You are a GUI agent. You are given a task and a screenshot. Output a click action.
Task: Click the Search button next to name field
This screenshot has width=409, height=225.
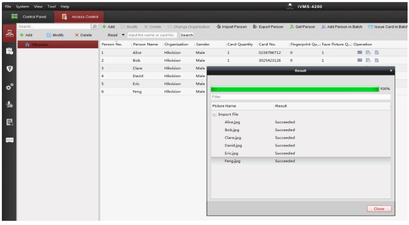187,35
